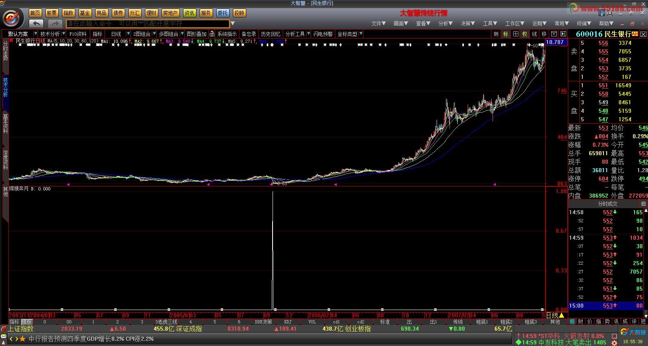Viewport: 648px width, 346px height.
Task: Open the 决策 menu
Action: point(468,23)
